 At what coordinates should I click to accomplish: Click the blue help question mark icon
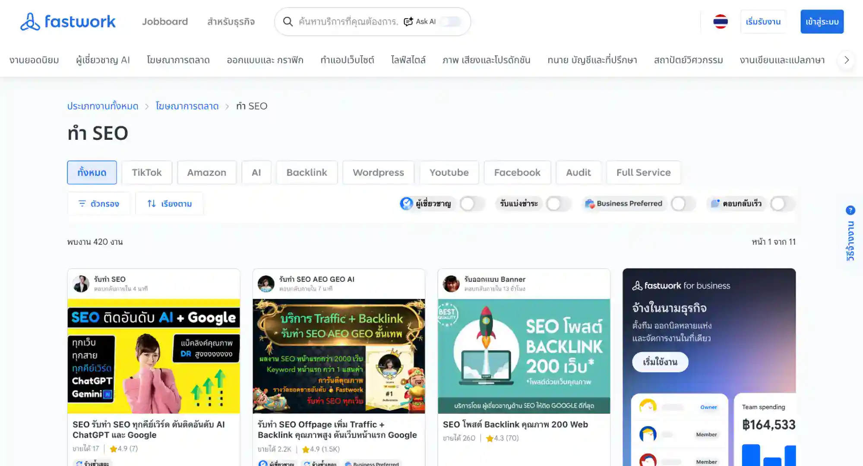point(850,210)
